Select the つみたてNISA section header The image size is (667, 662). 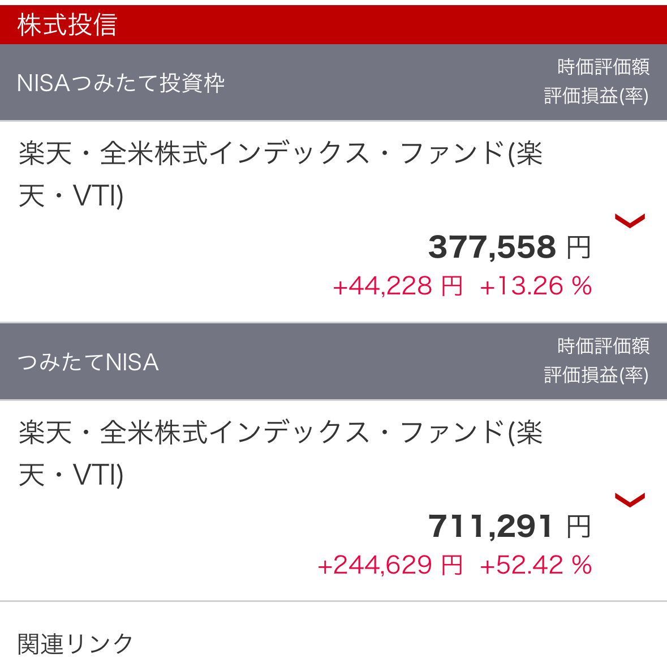click(x=88, y=362)
